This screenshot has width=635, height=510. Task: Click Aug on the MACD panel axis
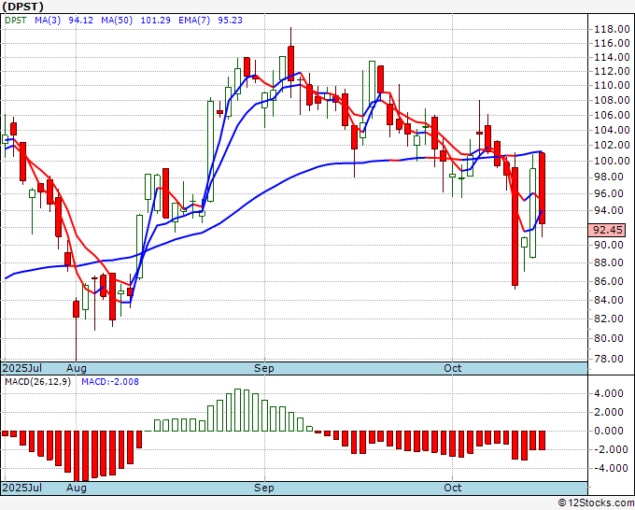[77, 488]
